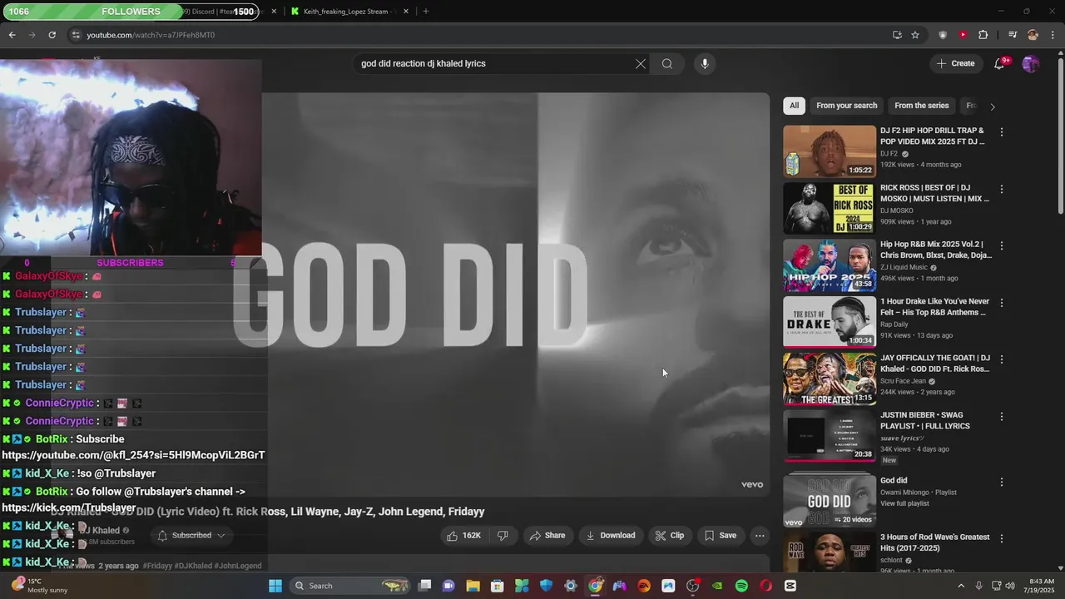This screenshot has height=599, width=1065.
Task: Open options for 1 Hour Drake video
Action: (1002, 302)
